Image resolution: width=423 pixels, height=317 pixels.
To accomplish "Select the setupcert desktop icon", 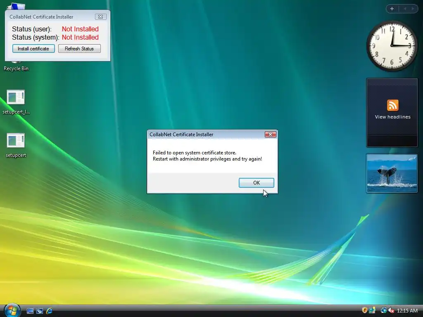I will coord(16,145).
